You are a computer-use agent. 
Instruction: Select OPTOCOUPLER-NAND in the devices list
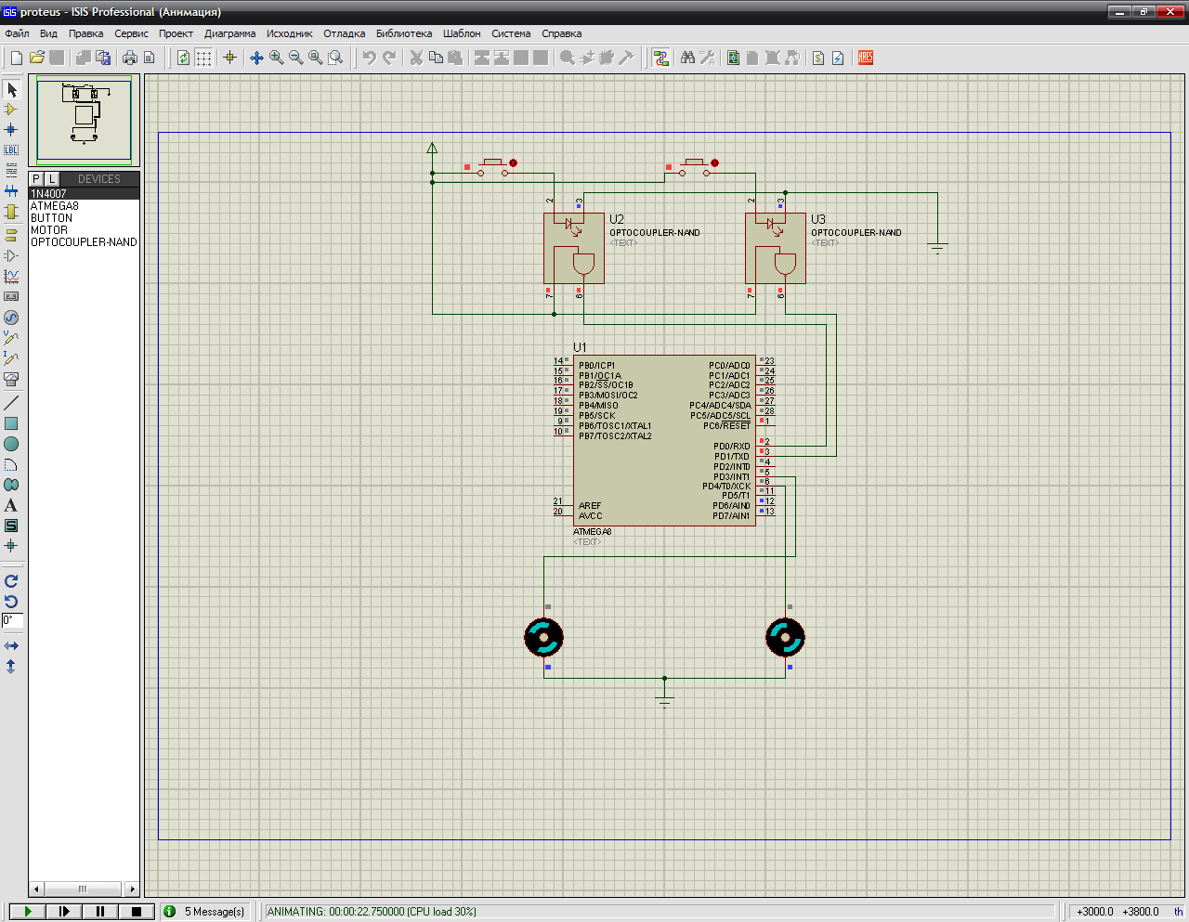click(x=84, y=242)
